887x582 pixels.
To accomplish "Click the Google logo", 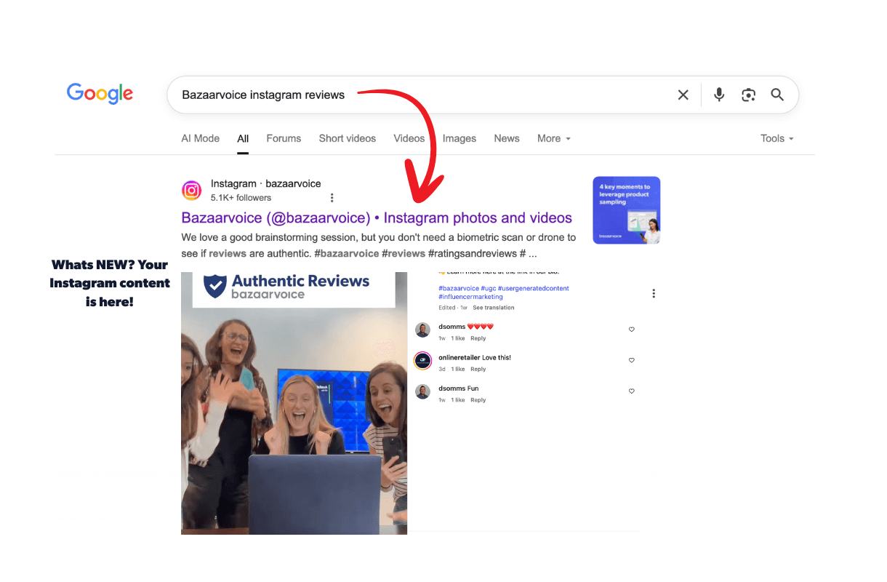I will 100,94.
